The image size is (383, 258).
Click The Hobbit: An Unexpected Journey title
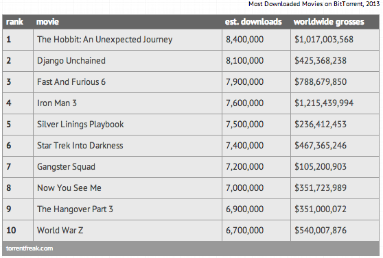pyautogui.click(x=105, y=40)
